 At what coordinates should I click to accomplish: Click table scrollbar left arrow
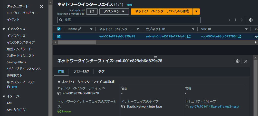tap(55, 43)
